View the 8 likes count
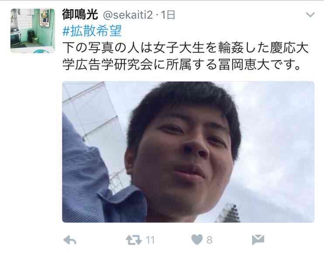Viewport: 324px width, 255px height. coord(209,240)
